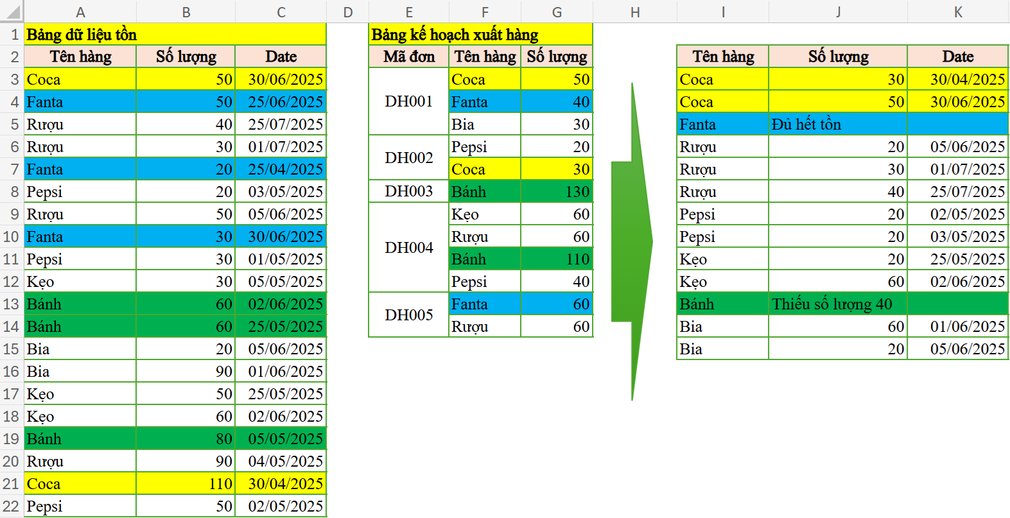The image size is (1010, 518).
Task: Select the cell with date 04/05/2025
Action: pos(281,461)
